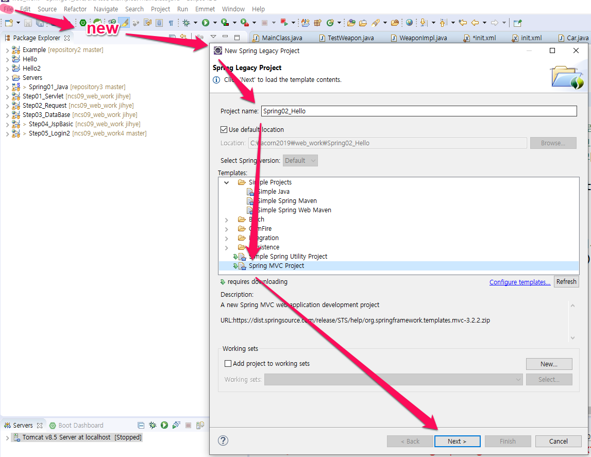Toggle Link with Editor in Package Explorer

click(x=183, y=37)
